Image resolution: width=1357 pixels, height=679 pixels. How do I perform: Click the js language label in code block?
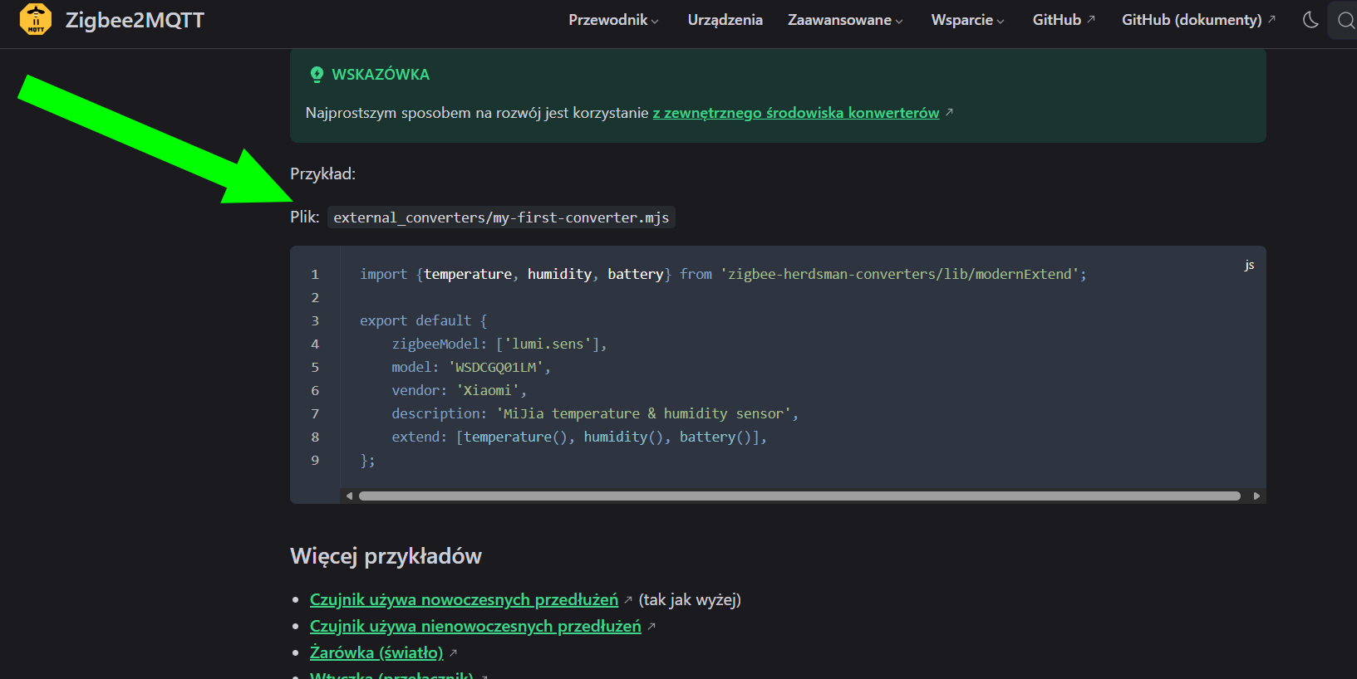(x=1249, y=265)
